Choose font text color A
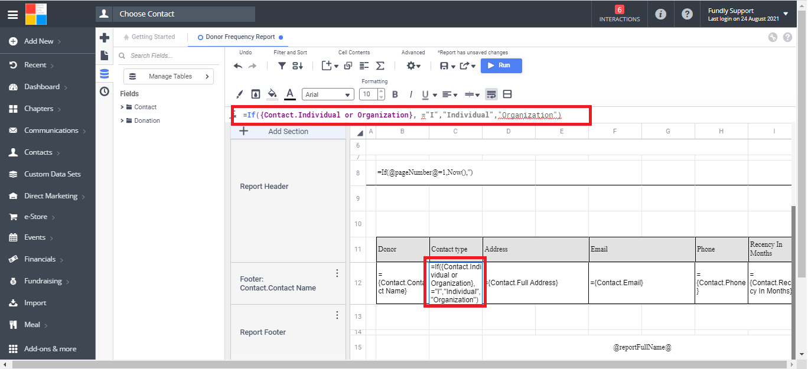 tap(290, 94)
